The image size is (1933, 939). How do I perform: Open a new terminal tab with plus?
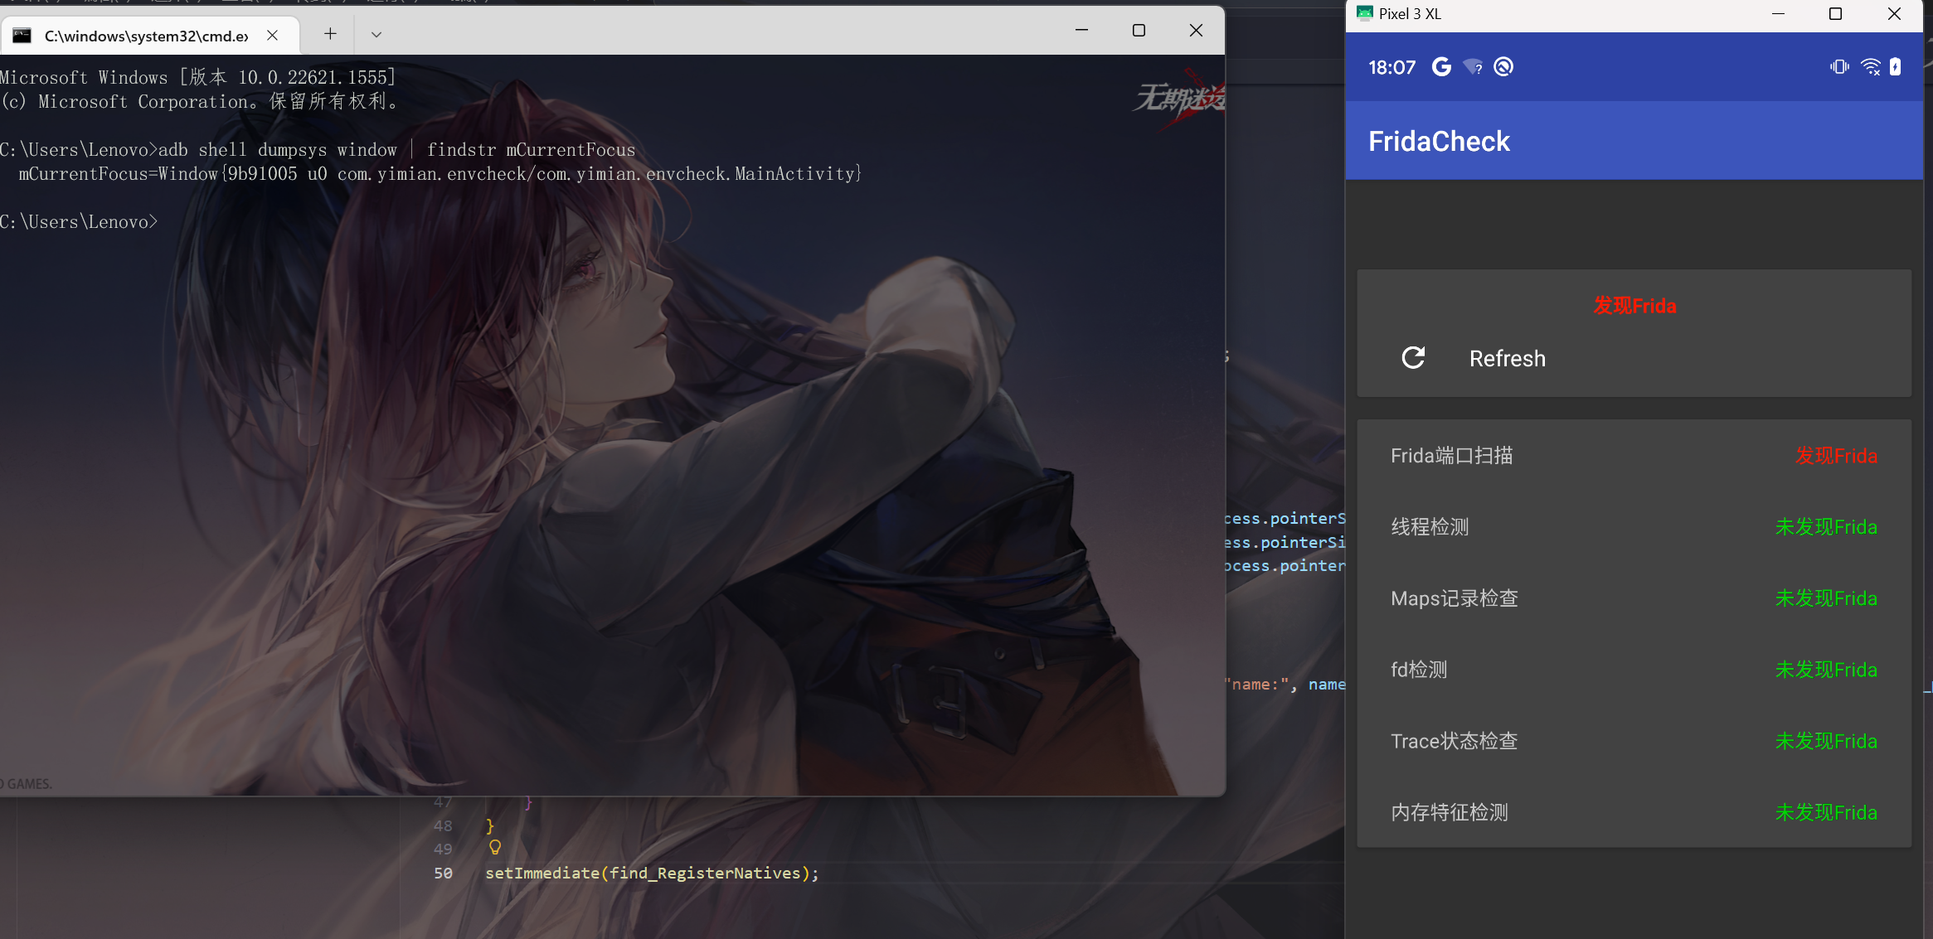point(330,34)
